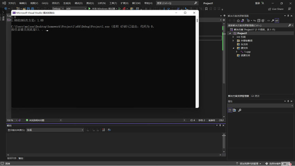Open properties wrench icon in Solution Explorer
This screenshot has width=295, height=166.
(x=272, y=21)
